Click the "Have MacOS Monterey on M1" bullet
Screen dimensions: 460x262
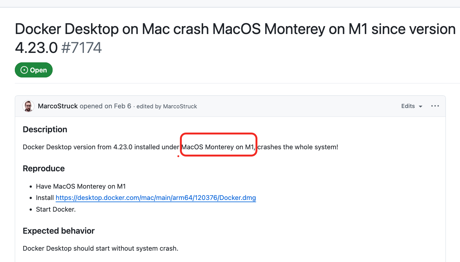click(x=81, y=186)
